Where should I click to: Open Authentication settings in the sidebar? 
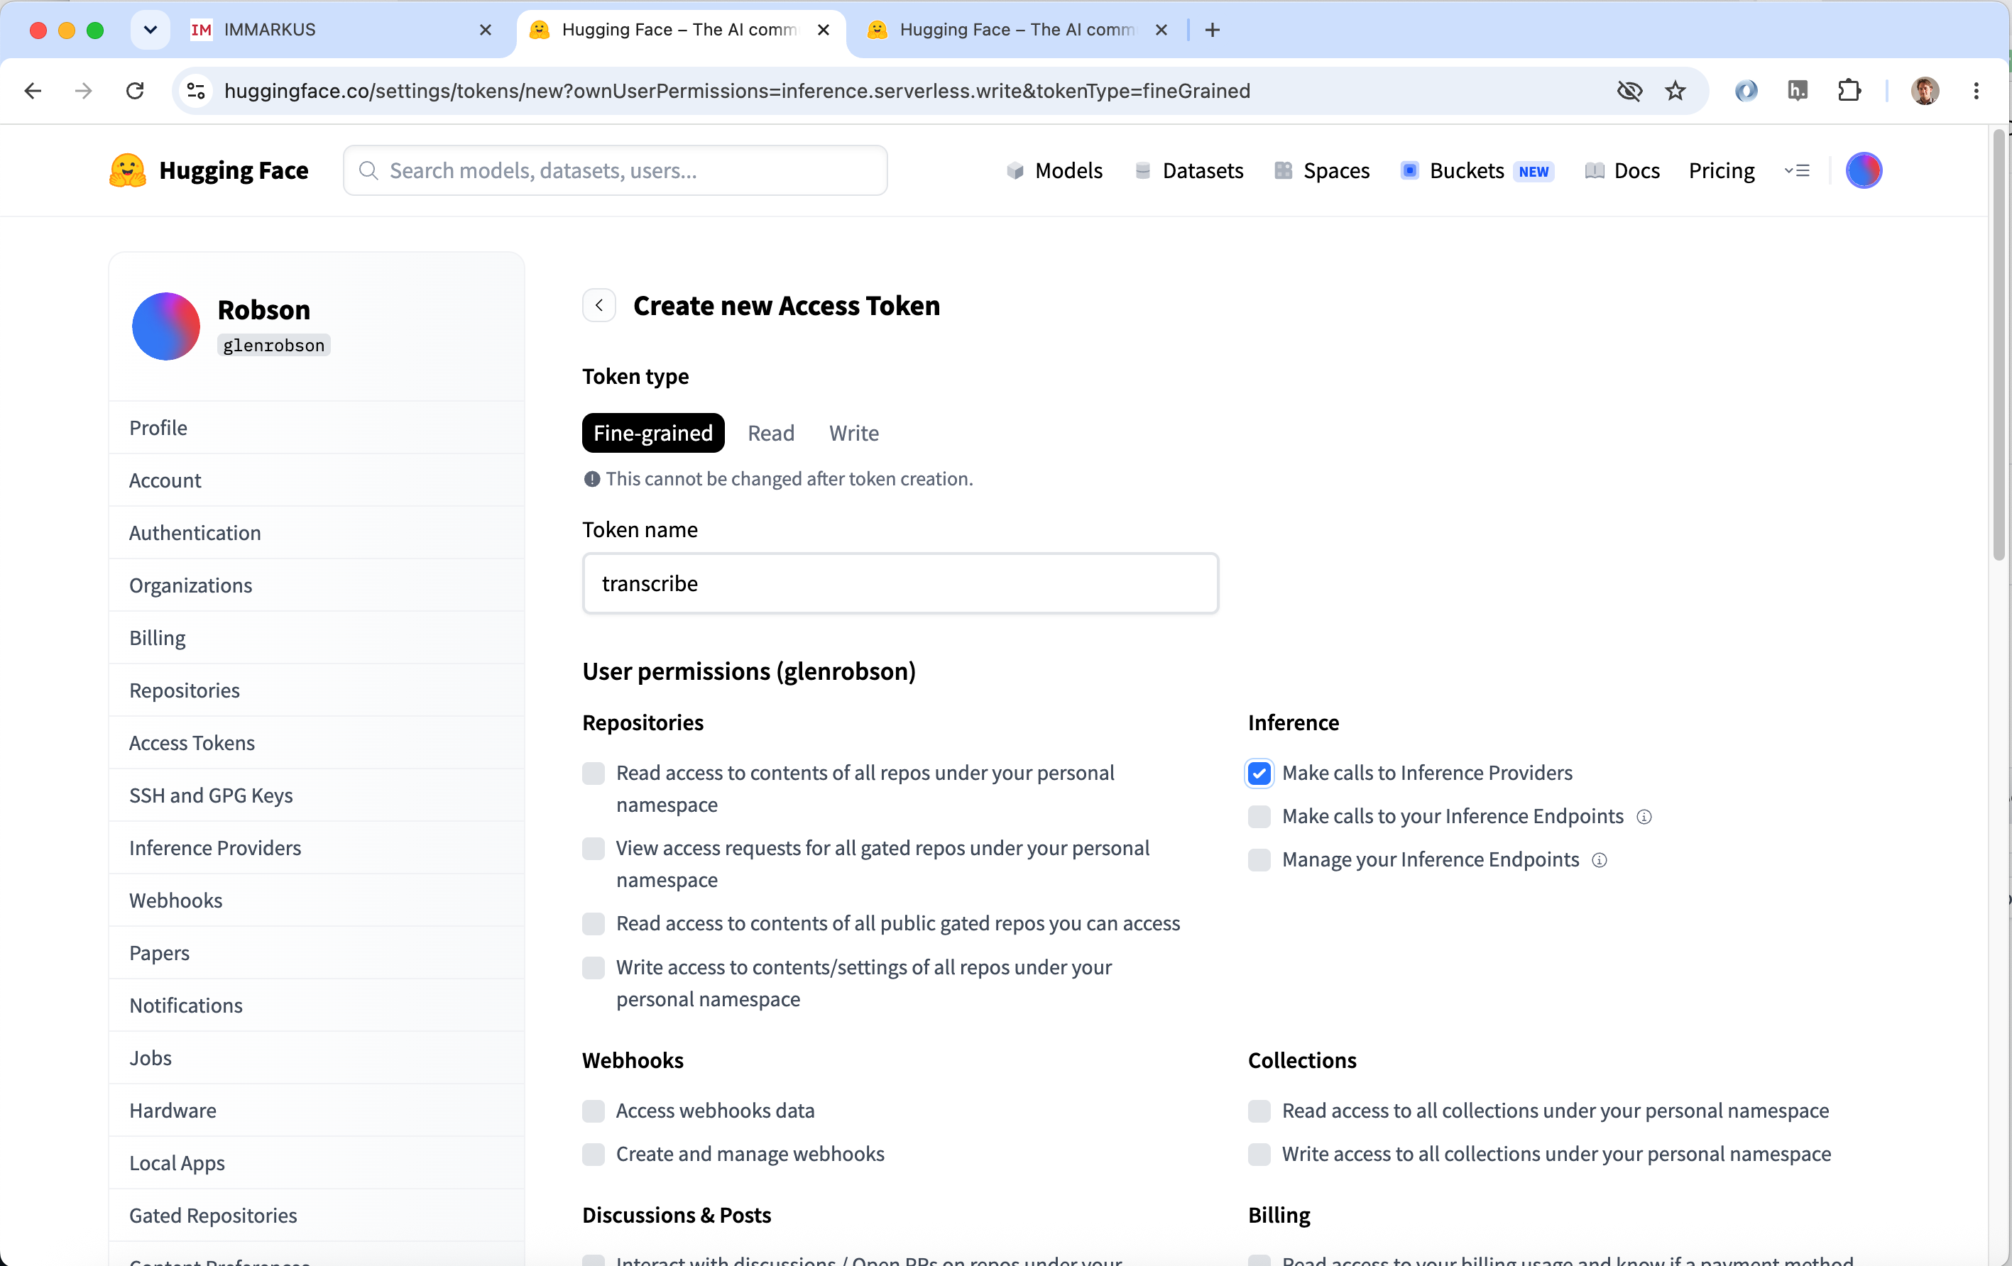click(317, 533)
